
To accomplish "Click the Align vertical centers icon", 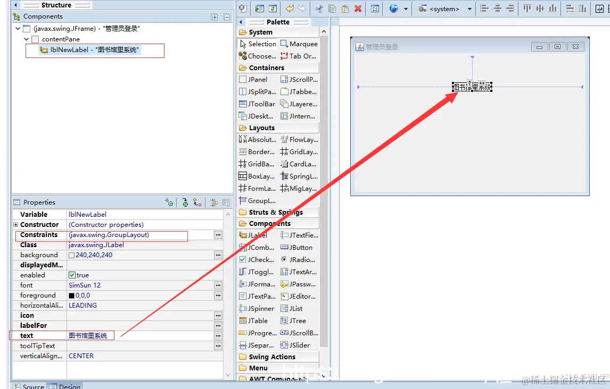I will [x=540, y=9].
